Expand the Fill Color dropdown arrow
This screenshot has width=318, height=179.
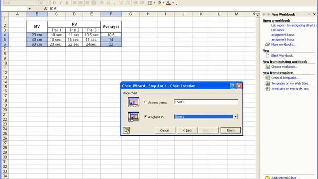click(163, 3)
